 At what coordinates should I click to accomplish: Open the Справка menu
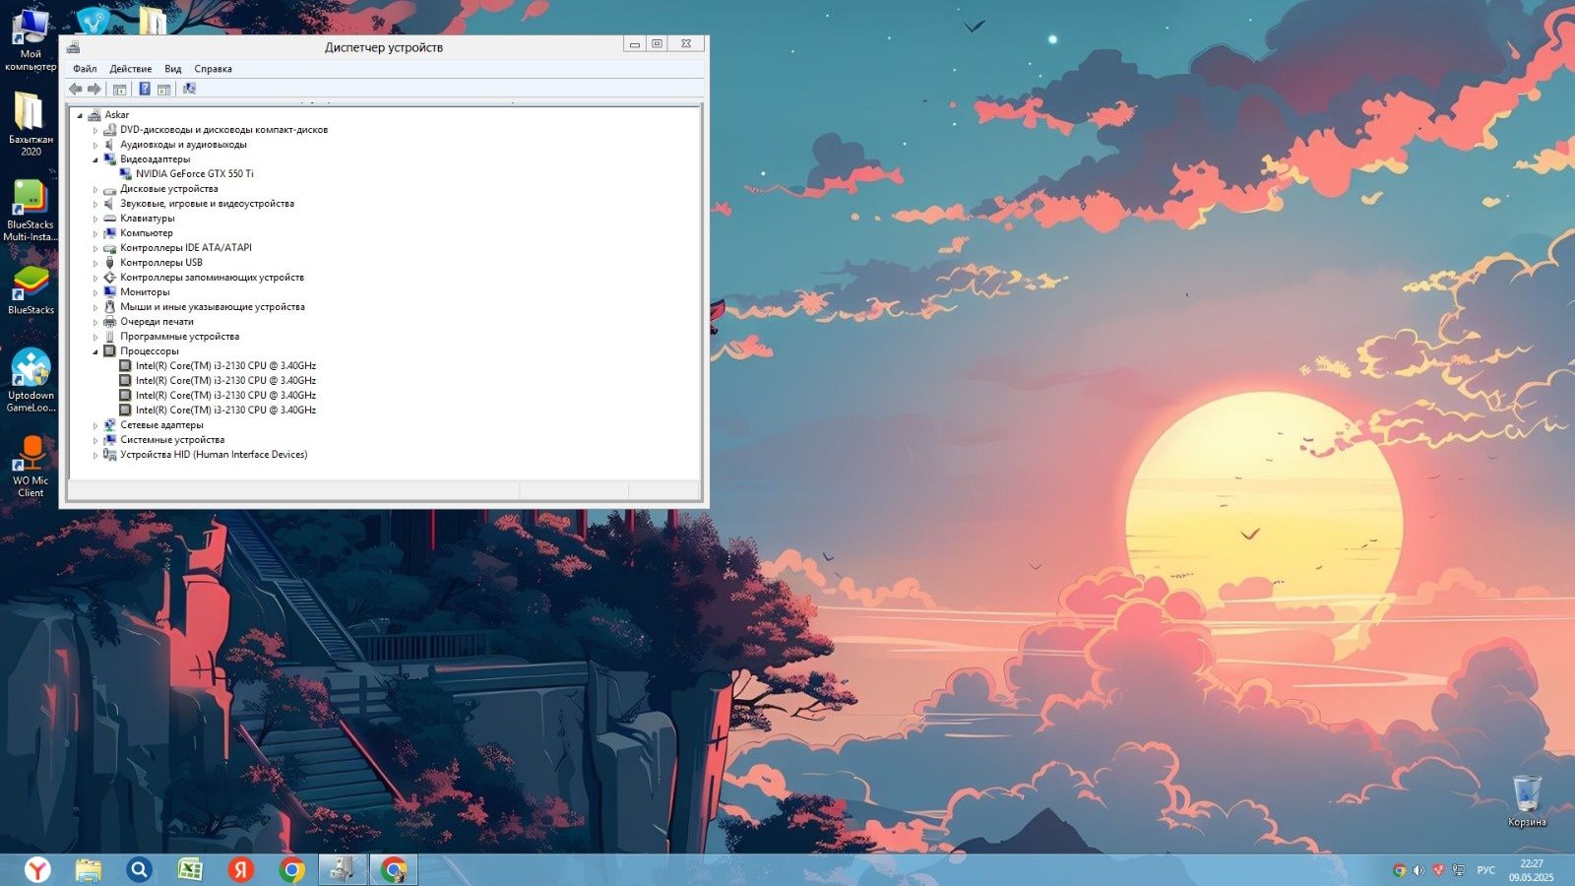tap(214, 69)
